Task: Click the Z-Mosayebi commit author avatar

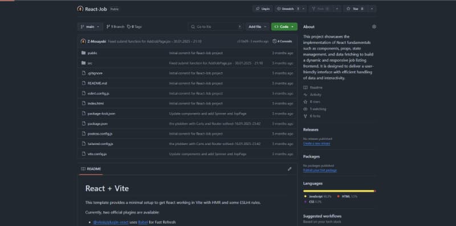Action: pos(83,41)
